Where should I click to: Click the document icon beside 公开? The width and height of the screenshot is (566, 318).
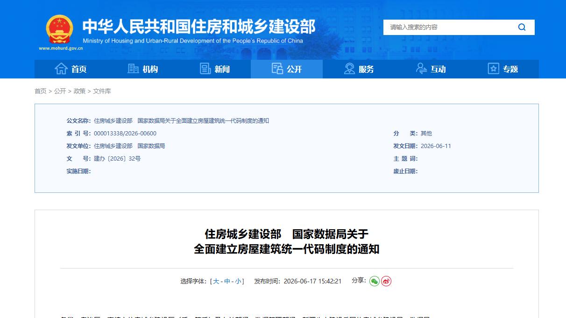tap(277, 69)
